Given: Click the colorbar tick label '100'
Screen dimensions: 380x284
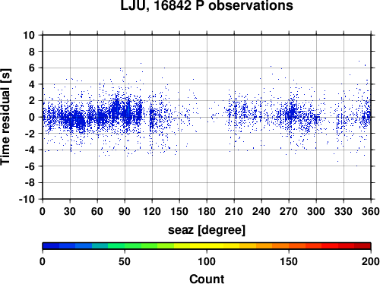Looking at the screenshot, I should click(207, 261).
